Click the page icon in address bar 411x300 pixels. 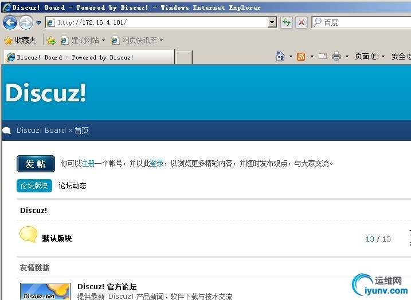(x=50, y=22)
